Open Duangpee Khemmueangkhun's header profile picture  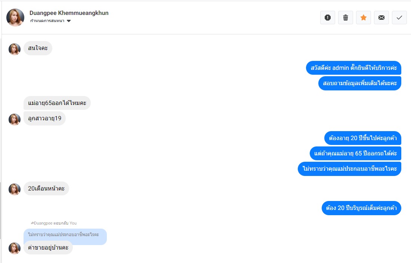click(x=15, y=18)
